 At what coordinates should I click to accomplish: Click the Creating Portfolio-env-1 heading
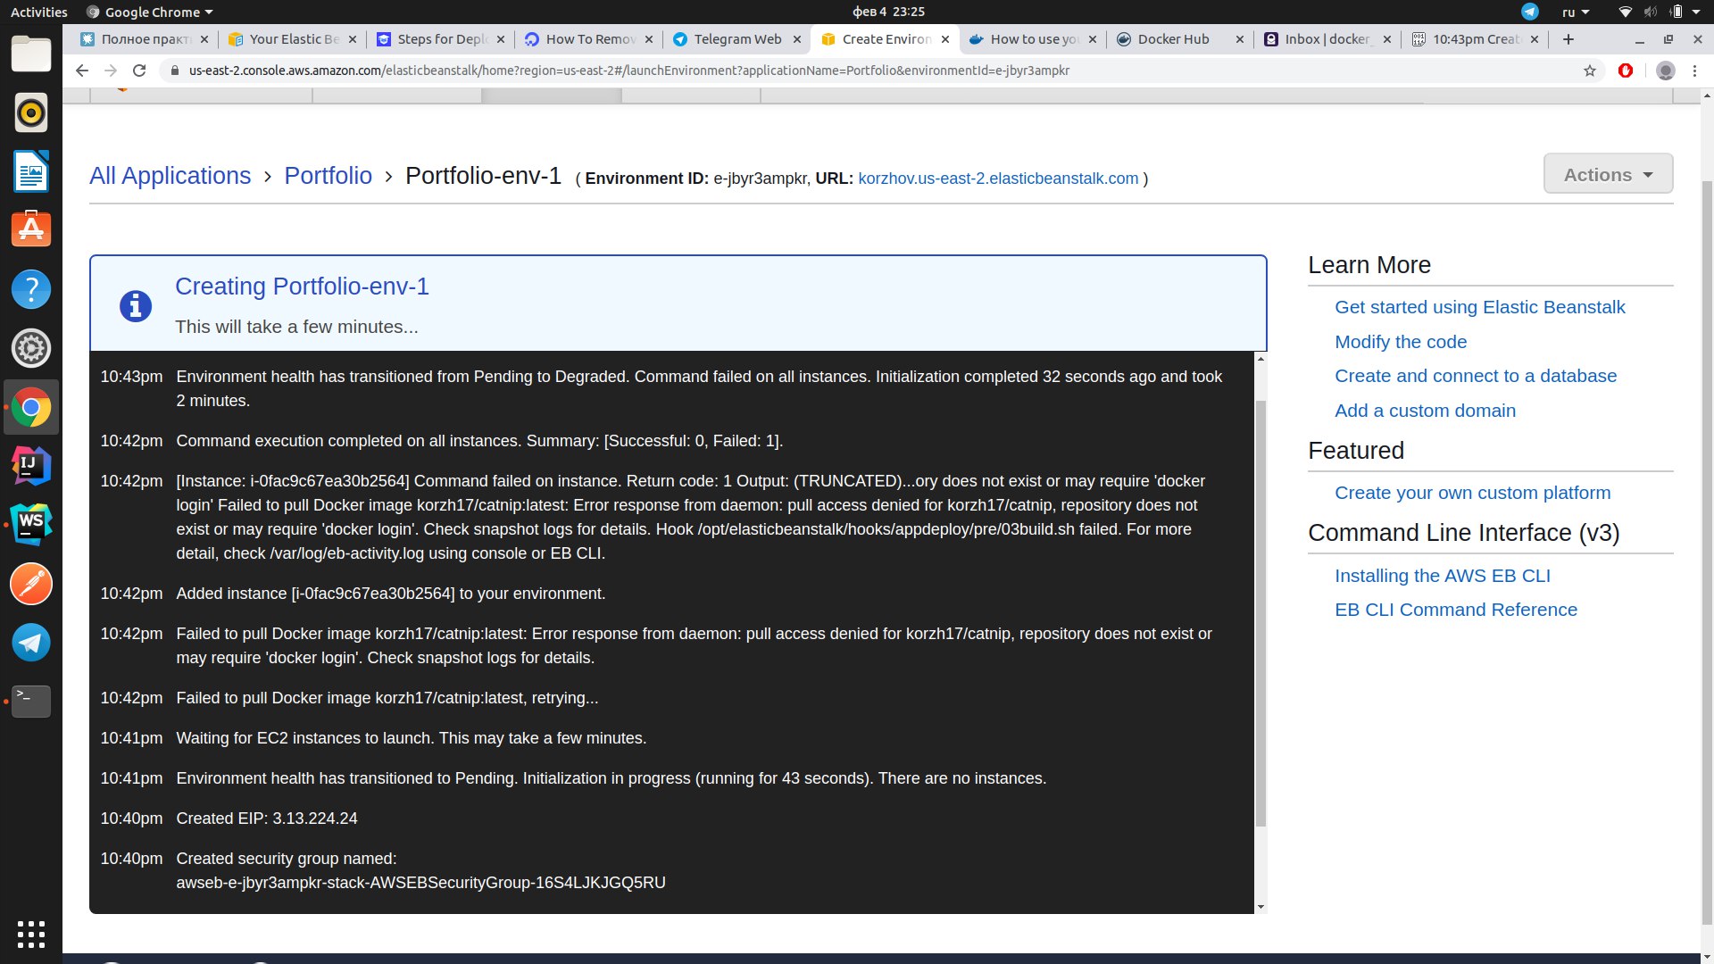click(302, 287)
